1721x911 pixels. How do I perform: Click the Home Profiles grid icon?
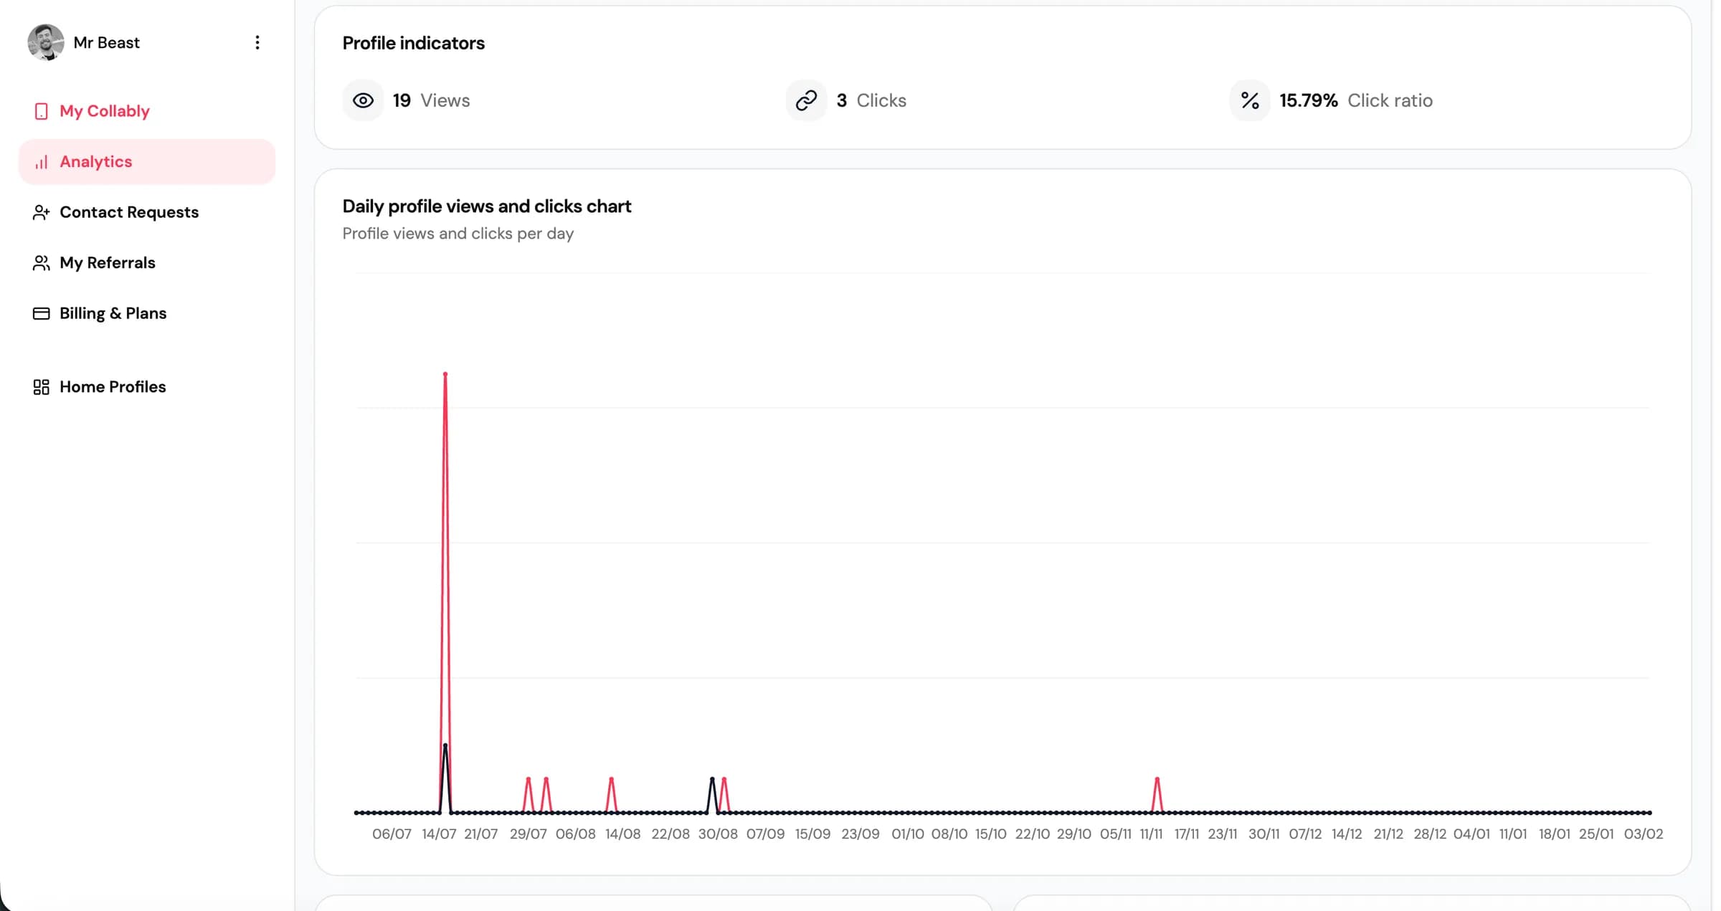click(x=42, y=387)
